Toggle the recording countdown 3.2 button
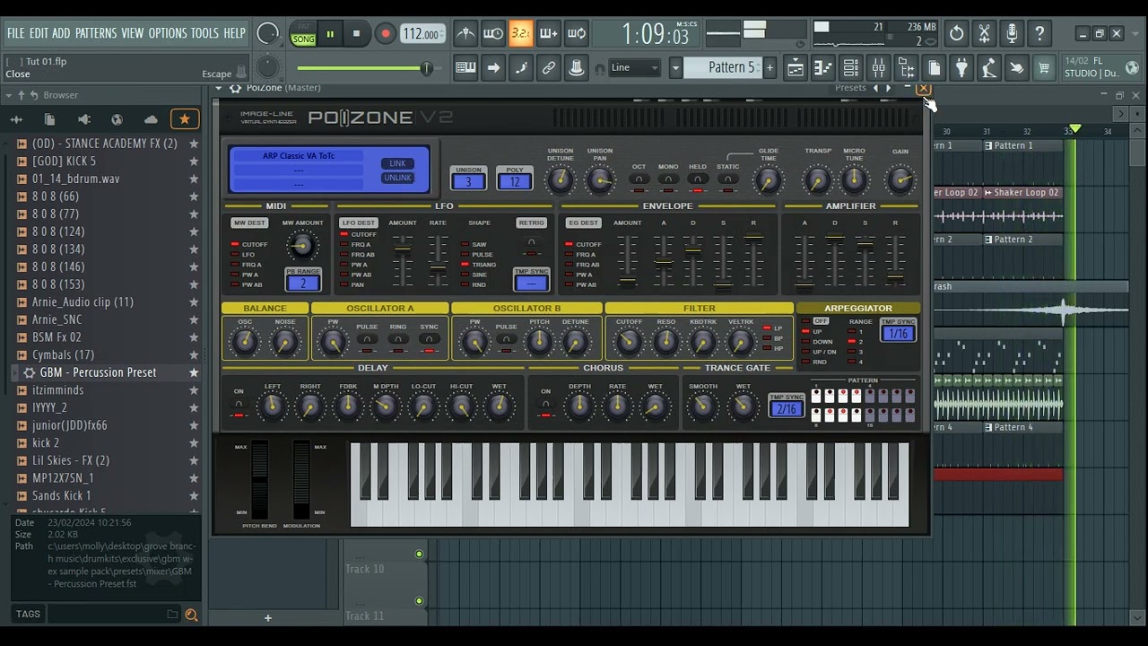1148x646 pixels. coord(521,34)
